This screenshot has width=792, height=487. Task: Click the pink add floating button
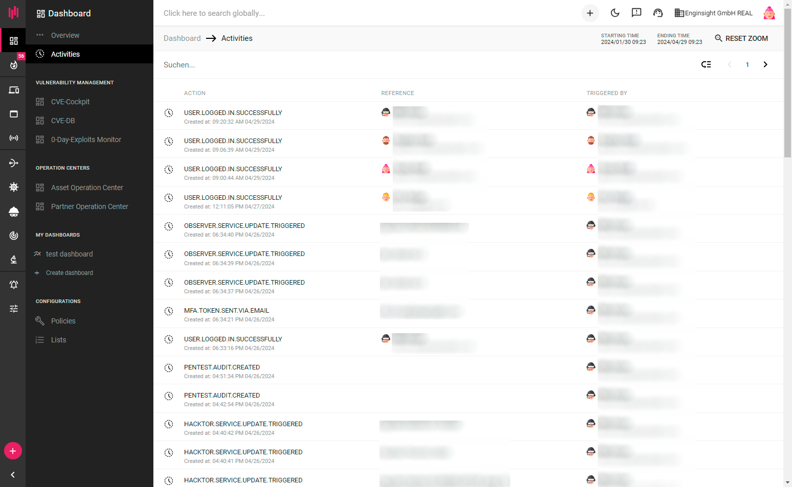pos(13,451)
